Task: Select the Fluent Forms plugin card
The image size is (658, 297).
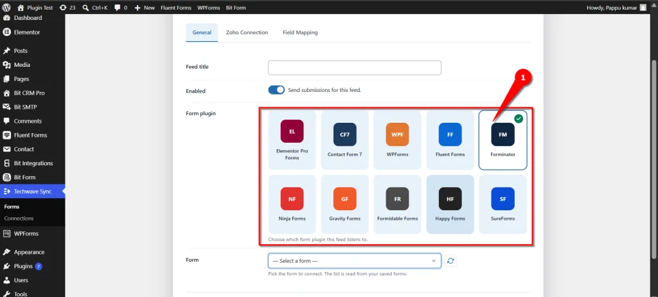Action: pos(450,140)
